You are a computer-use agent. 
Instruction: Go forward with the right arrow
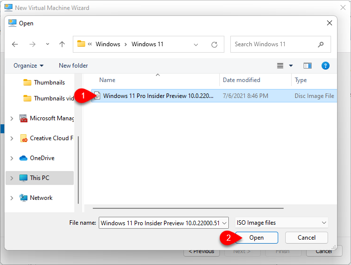click(32, 44)
